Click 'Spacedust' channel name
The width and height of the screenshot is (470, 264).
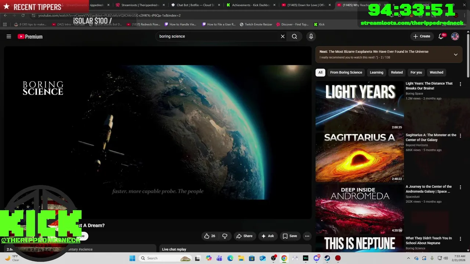[x=413, y=197]
